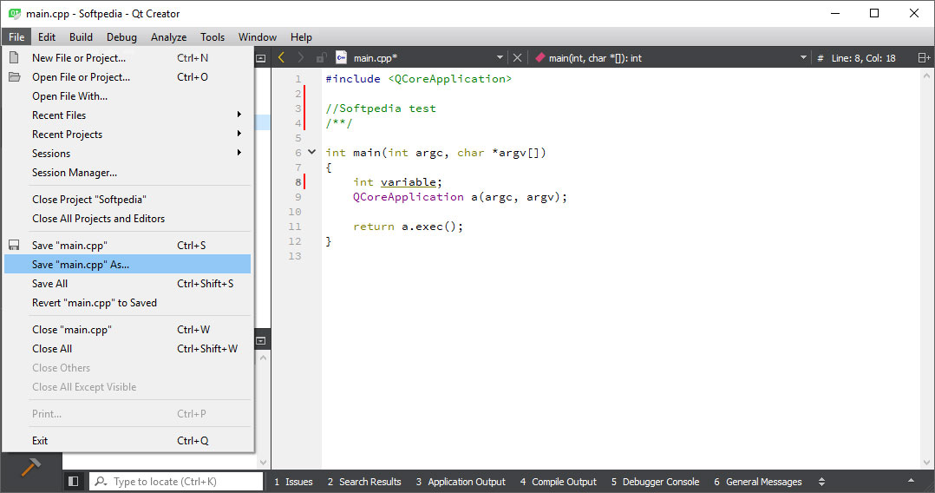
Task: Click the main.cpp file type icon
Action: 342,58
